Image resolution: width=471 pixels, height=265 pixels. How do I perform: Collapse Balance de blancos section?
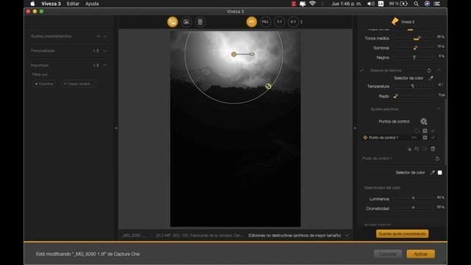coord(439,71)
